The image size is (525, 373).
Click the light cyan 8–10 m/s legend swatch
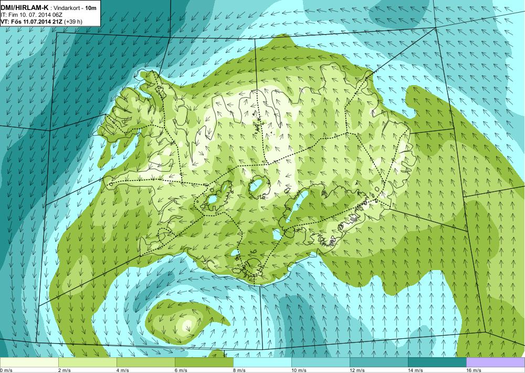point(262,362)
